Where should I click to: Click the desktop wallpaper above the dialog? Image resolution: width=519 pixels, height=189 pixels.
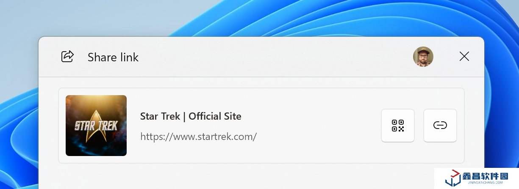click(254, 17)
